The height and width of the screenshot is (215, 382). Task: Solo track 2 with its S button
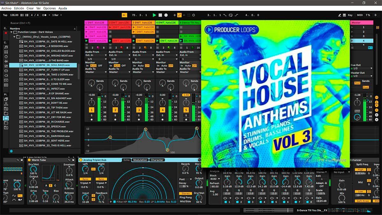[x=115, y=115]
